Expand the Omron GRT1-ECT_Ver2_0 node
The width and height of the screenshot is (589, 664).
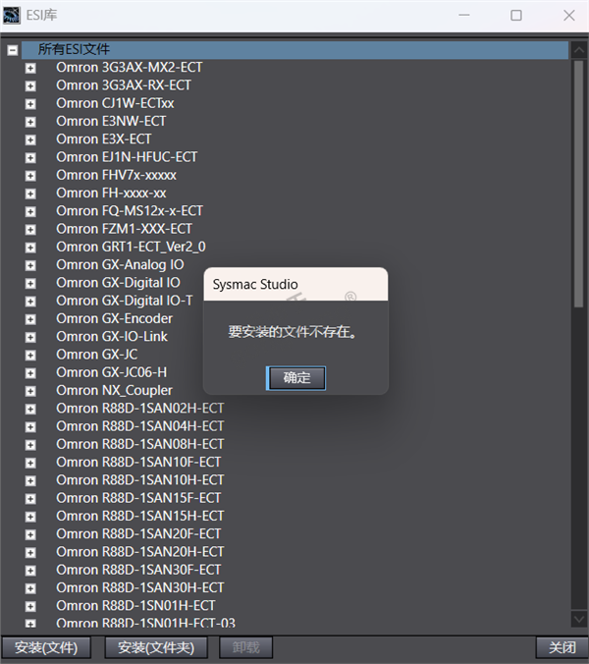point(30,248)
